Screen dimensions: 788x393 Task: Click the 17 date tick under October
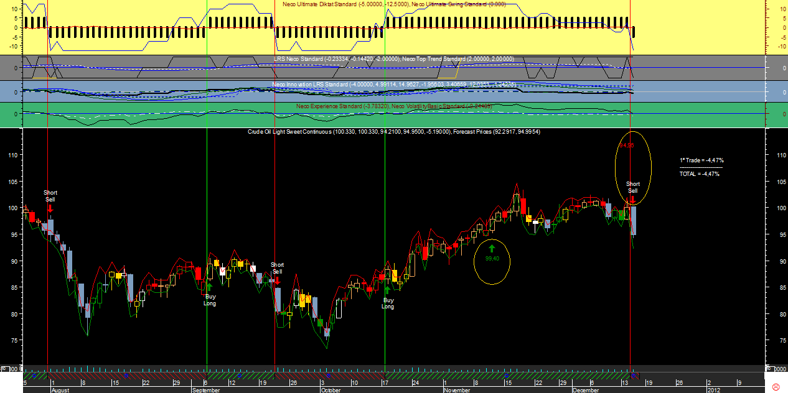coord(386,383)
